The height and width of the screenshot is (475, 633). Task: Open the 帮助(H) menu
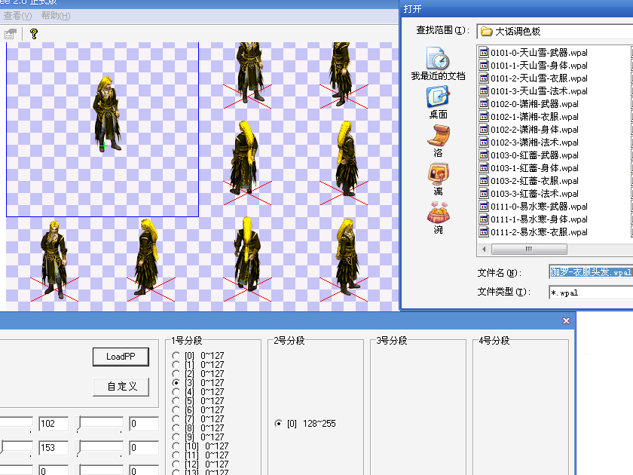coord(56,16)
